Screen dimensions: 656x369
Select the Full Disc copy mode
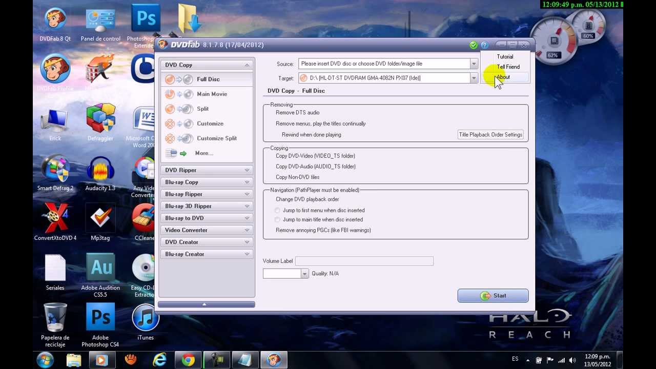tap(207, 79)
